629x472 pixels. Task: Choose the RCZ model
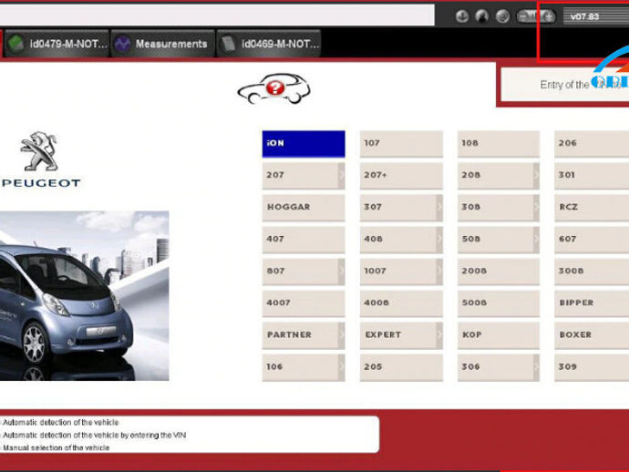[592, 208]
